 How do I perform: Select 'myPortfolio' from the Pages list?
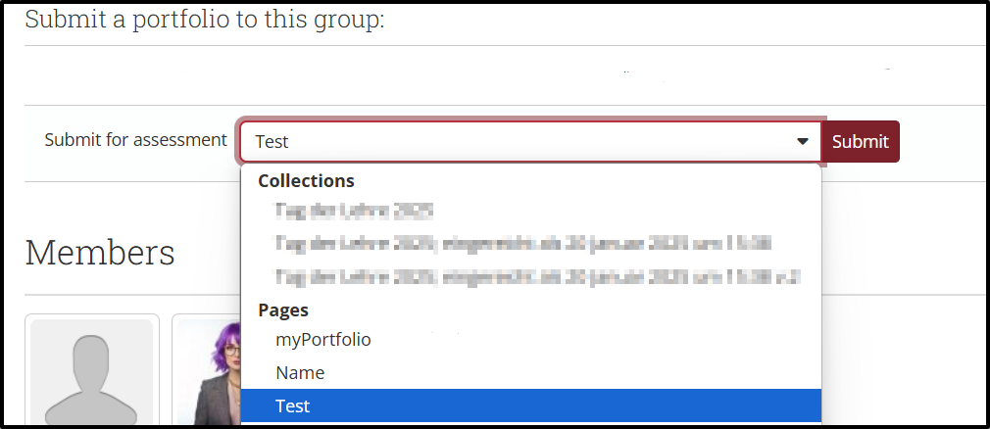323,339
